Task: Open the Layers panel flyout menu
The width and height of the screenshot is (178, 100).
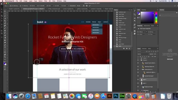Action: [x=157, y=49]
